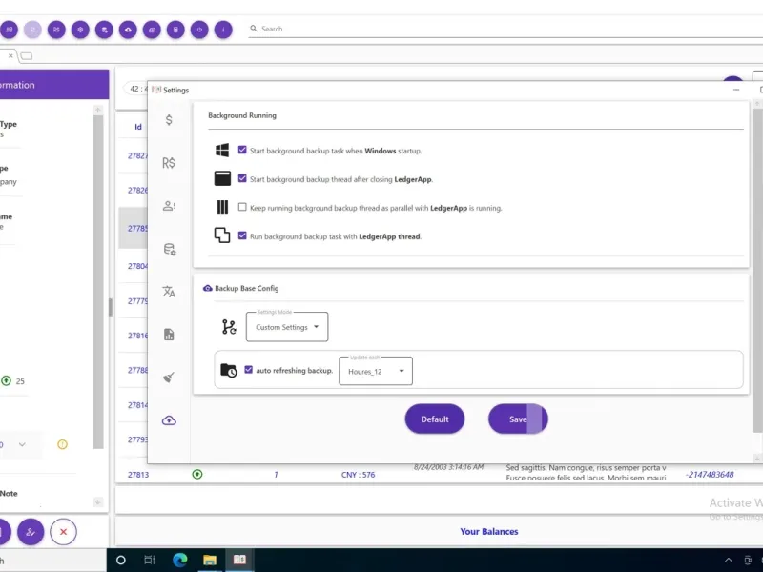Screen dimensions: 763x572
Task: Show hidden system tray icons
Action: pyautogui.click(x=728, y=560)
